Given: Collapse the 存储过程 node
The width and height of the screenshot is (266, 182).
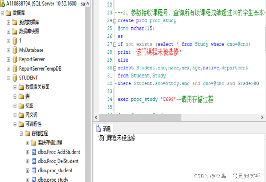Looking at the screenshot, I should point(21,134).
